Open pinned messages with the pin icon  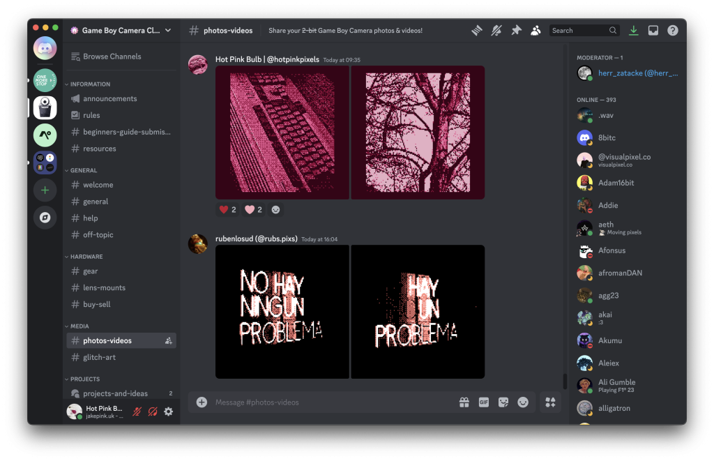click(516, 31)
